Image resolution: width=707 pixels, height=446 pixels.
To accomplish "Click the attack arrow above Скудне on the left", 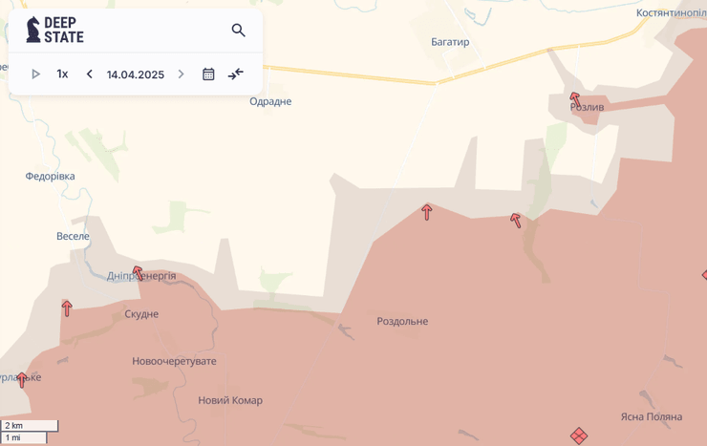I will 67,308.
